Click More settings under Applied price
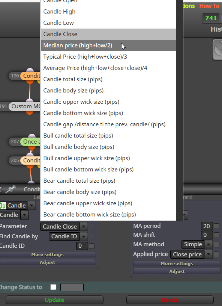The image size is (222, 306). tap(177, 264)
